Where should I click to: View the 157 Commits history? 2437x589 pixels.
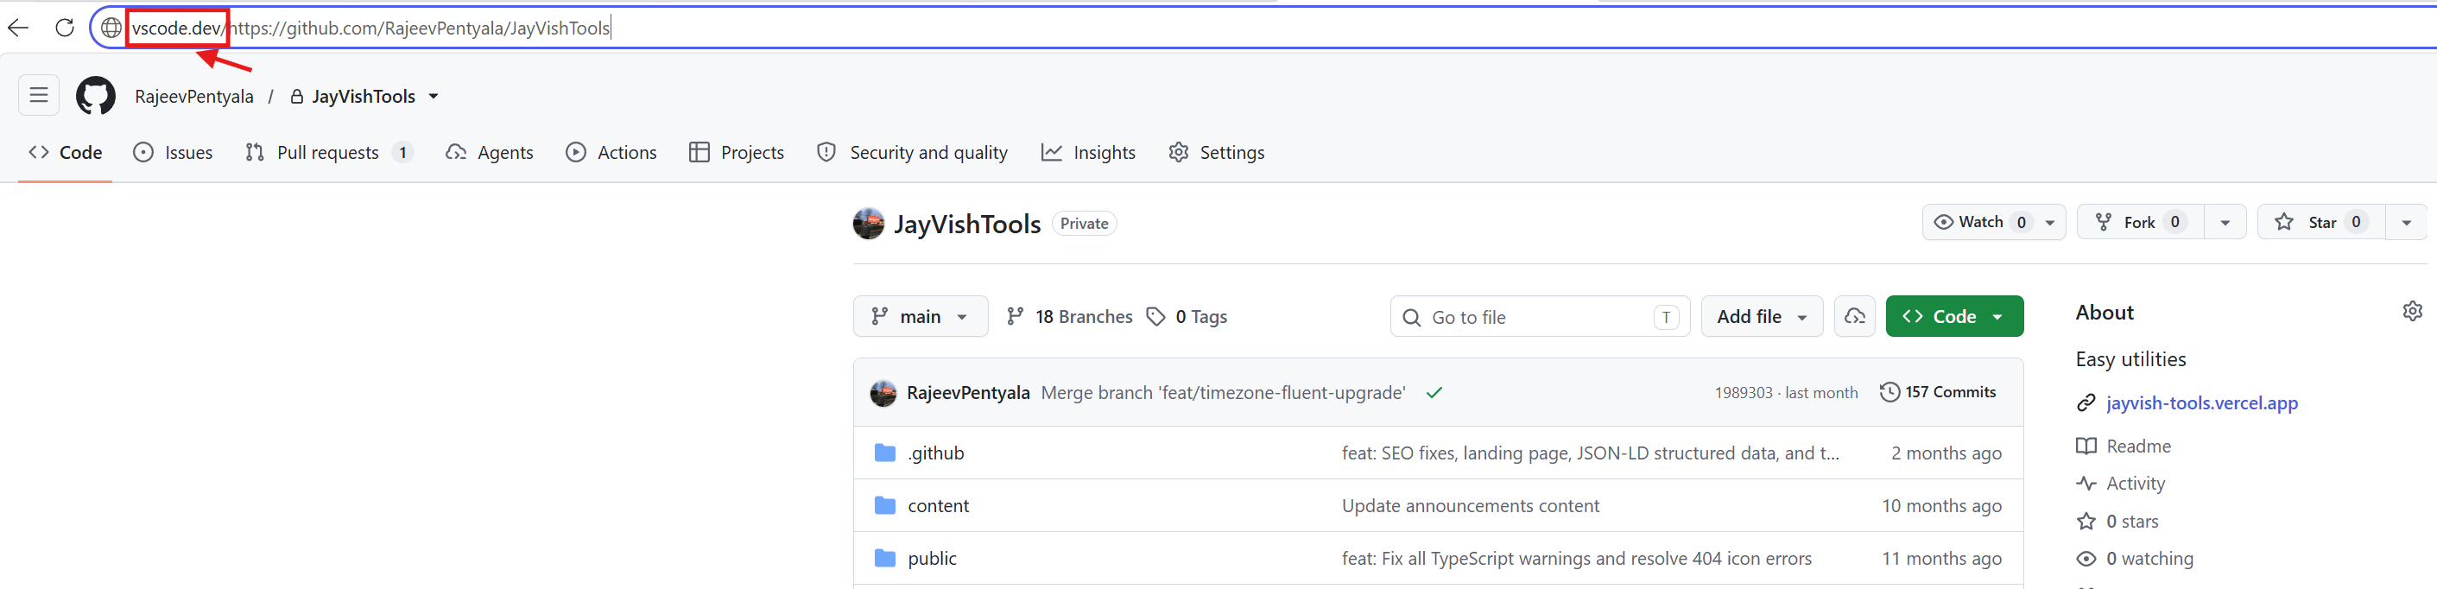click(x=1938, y=392)
